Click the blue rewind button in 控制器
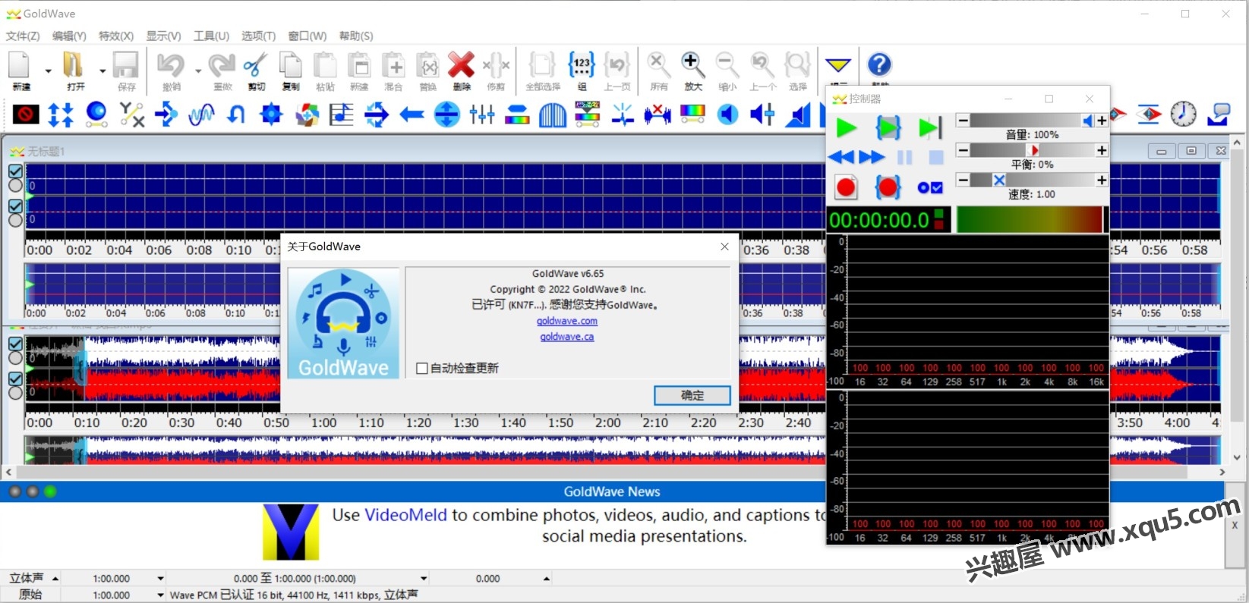The width and height of the screenshot is (1249, 603). click(x=841, y=157)
